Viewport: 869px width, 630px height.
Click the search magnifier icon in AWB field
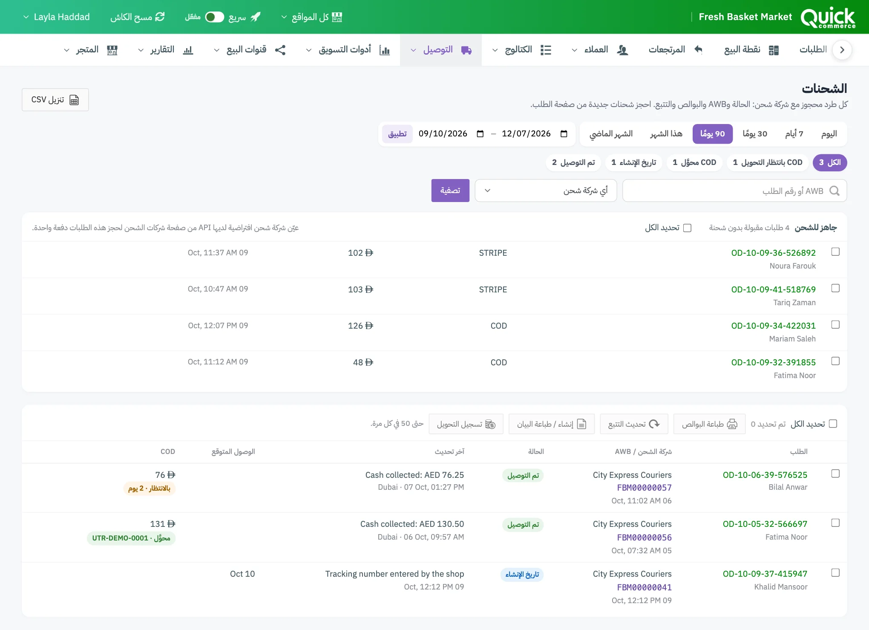[834, 191]
